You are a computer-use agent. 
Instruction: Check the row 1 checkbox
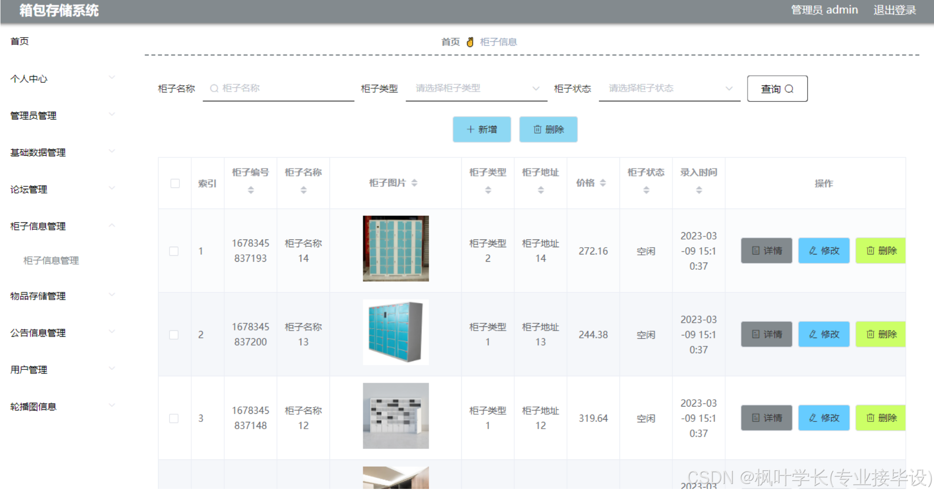(174, 251)
